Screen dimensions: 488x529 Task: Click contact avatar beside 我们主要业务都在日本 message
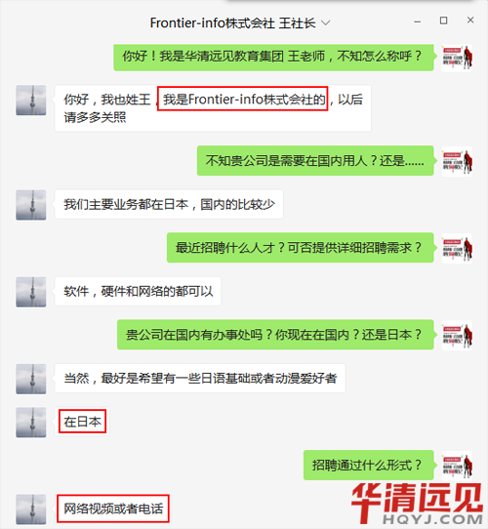click(31, 205)
